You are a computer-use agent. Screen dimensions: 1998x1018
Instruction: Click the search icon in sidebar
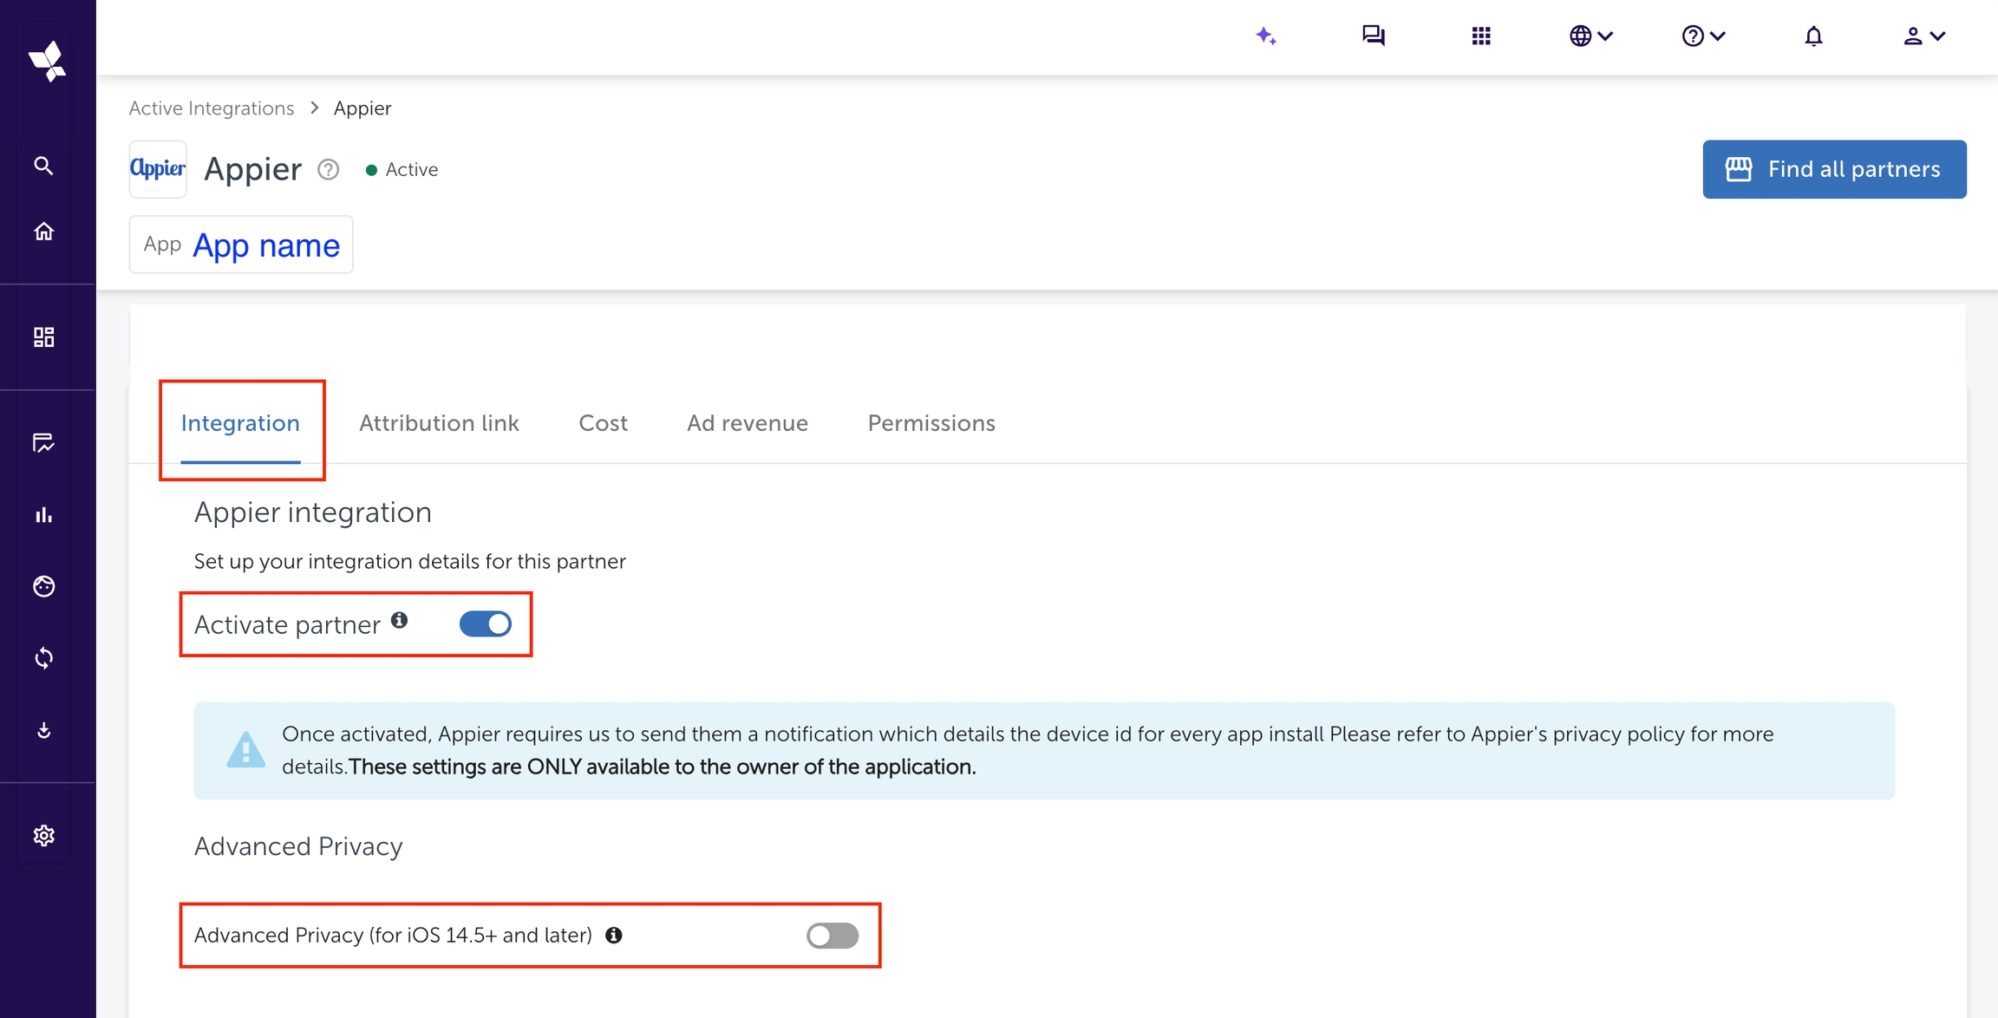[43, 166]
